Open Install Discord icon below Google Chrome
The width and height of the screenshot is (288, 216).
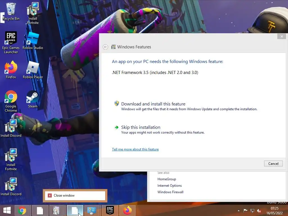[11, 128]
